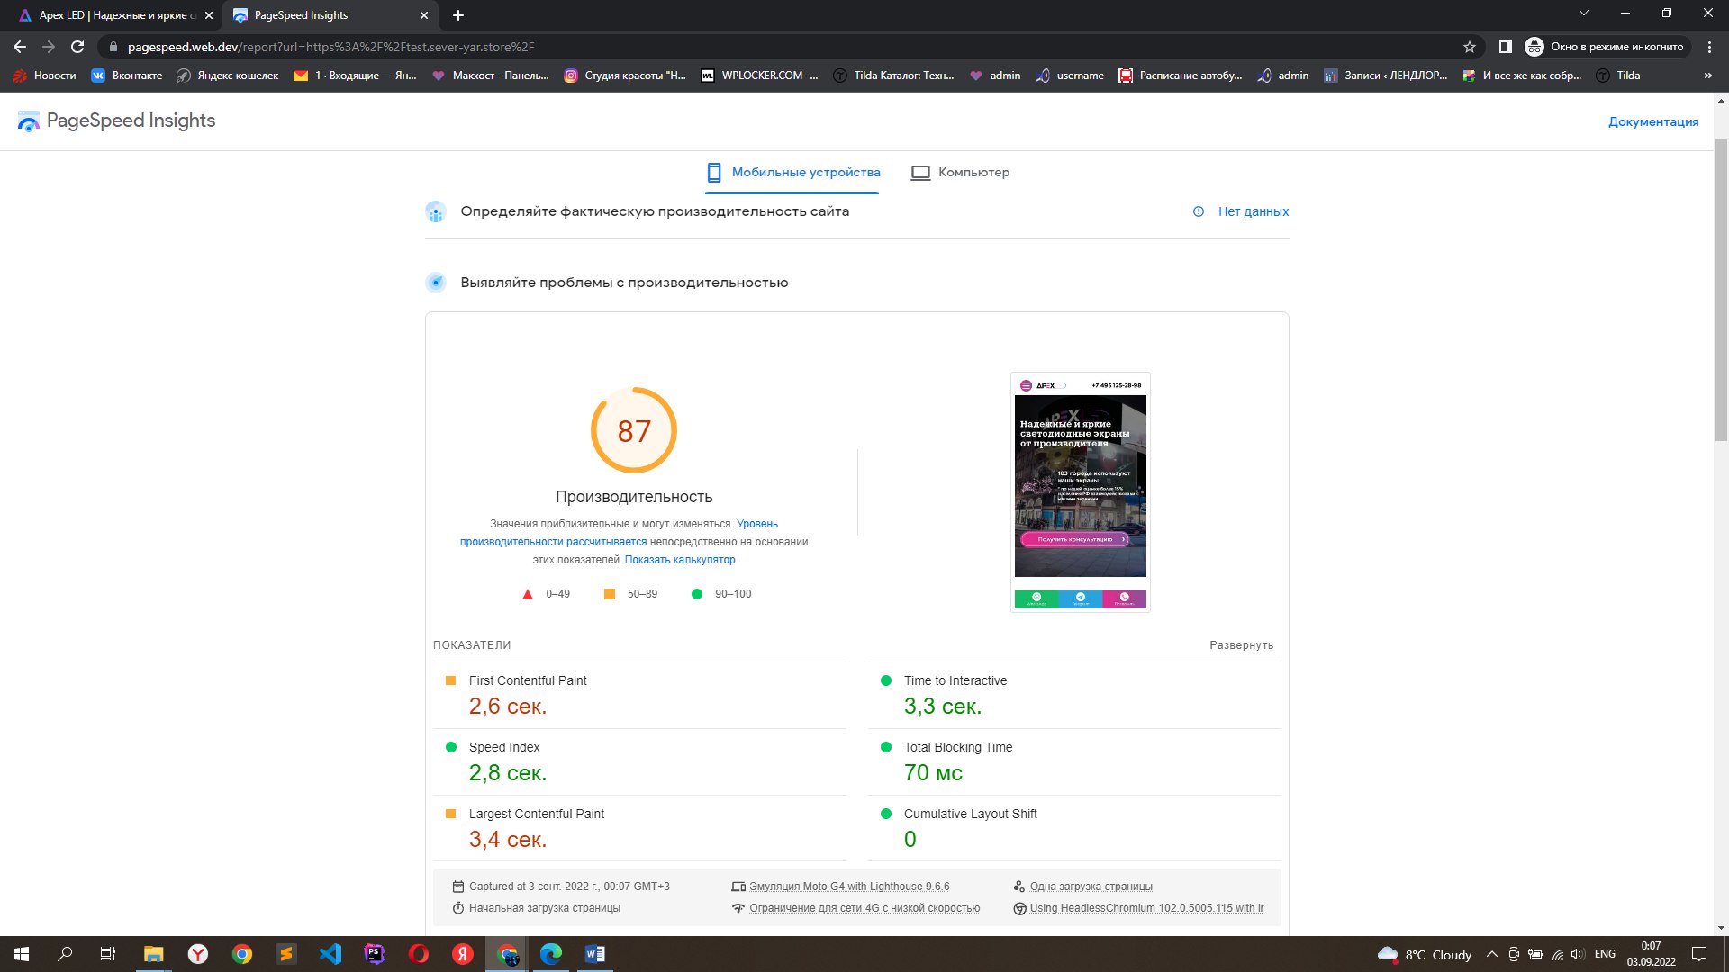Click the Нет данных info icon

(x=1199, y=211)
